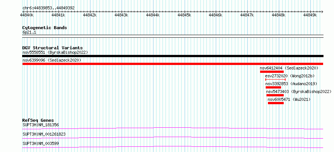Click the 44844k ruler tick label
The image size is (334, 152).
[153, 15]
